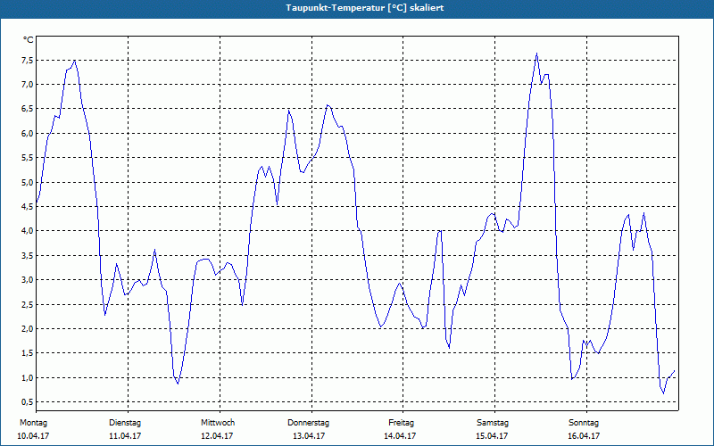Image resolution: width=714 pixels, height=446 pixels.
Task: Select the 3,0 y-axis value
Action: click(x=28, y=279)
